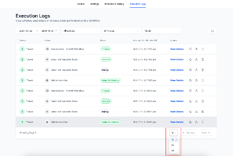Click circular history icon in first Waiting row
This screenshot has height=156, width=233.
190,70
